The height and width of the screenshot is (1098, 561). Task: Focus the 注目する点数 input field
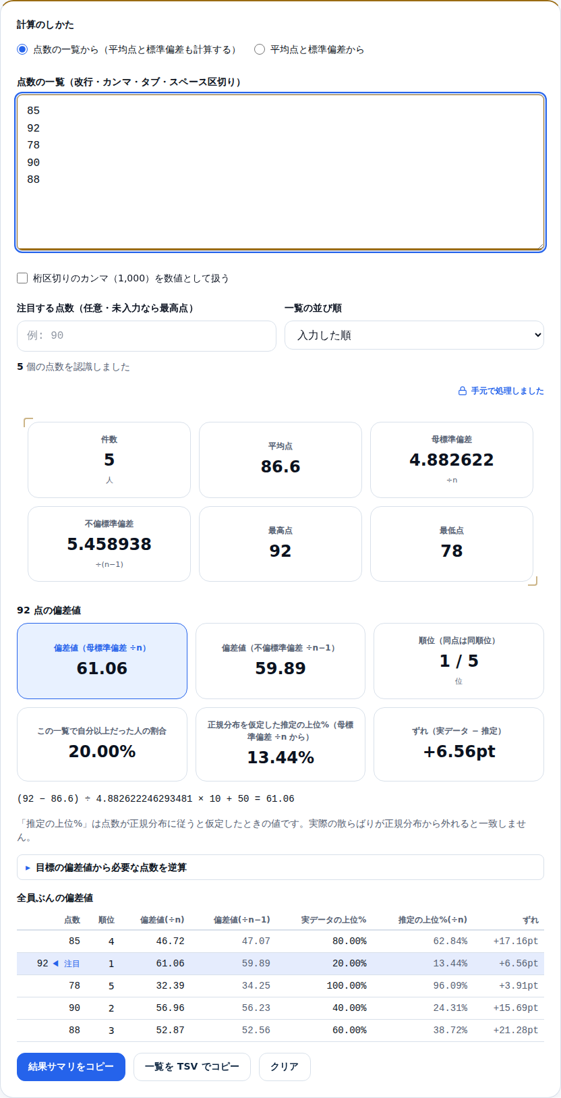[x=146, y=335]
